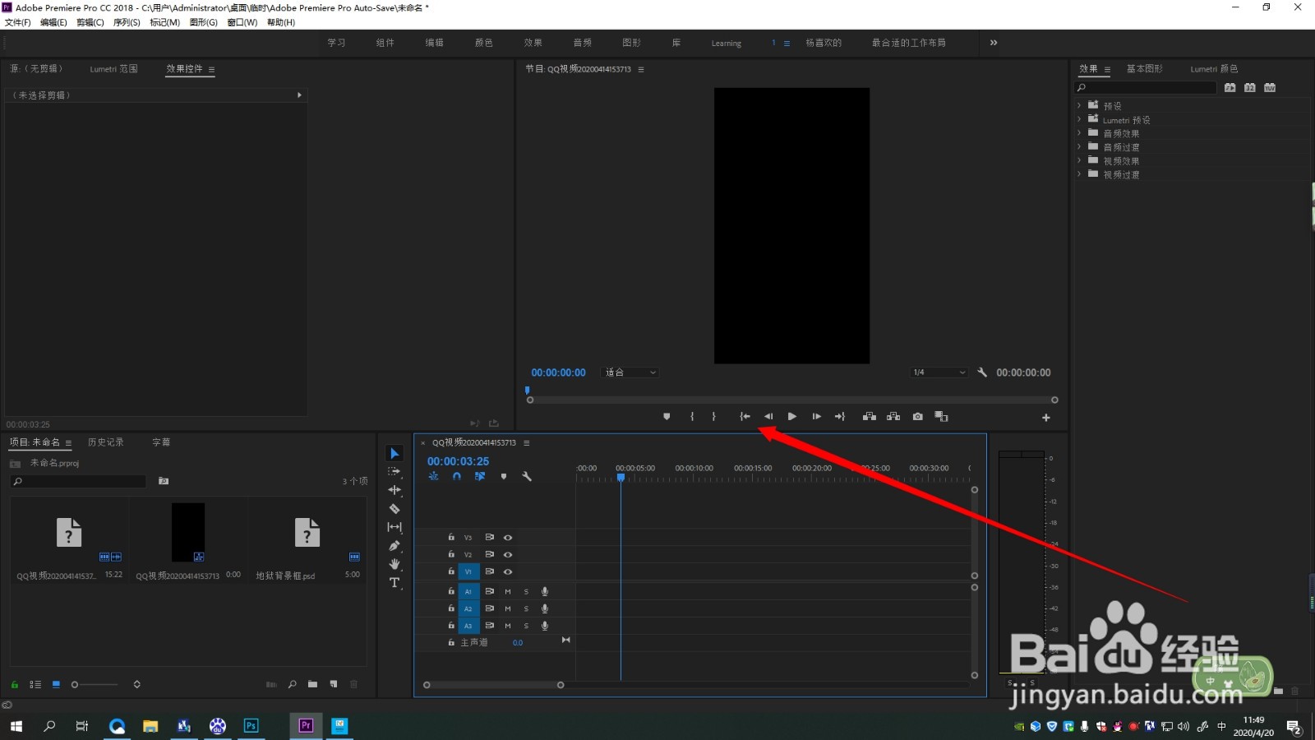Select the Razor tool

[x=394, y=509]
